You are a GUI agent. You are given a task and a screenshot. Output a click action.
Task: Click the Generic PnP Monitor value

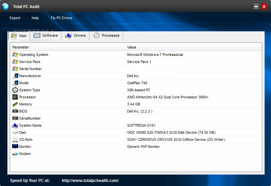tap(143, 147)
